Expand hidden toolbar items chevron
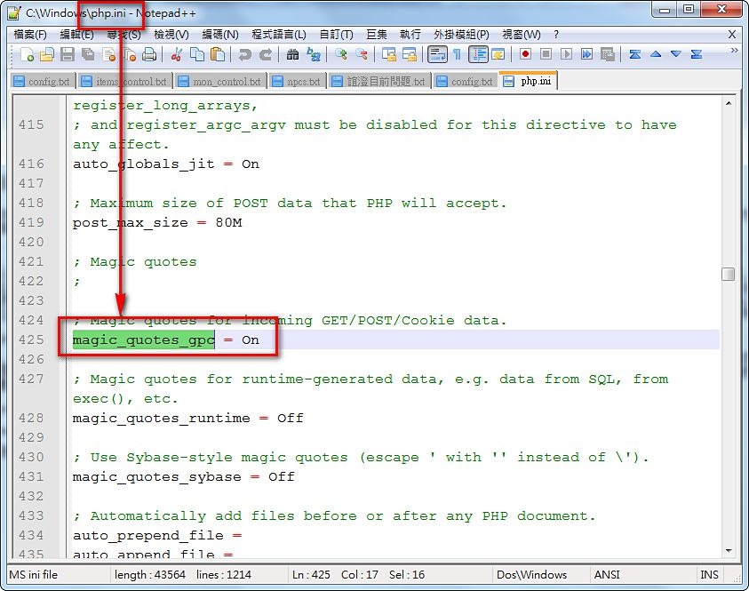The height and width of the screenshot is (591, 749). coord(734,50)
